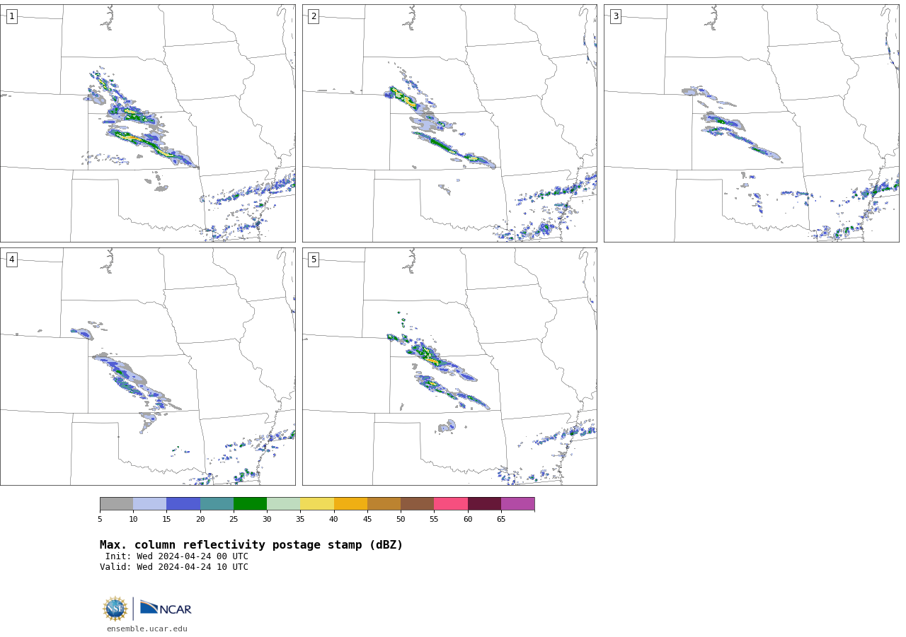Click the NCAR logo
Viewport: 906px width, 637px height.
(x=166, y=608)
